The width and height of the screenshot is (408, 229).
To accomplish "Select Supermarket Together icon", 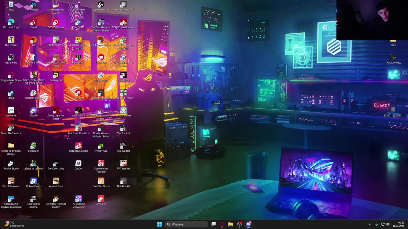I will [x=101, y=166].
